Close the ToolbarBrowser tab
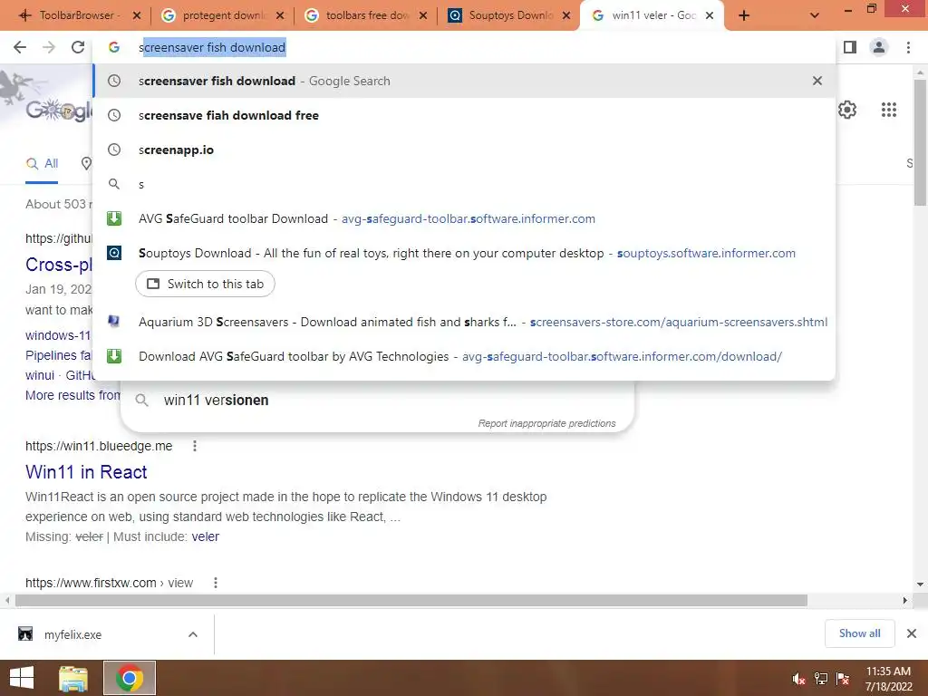 point(137,16)
